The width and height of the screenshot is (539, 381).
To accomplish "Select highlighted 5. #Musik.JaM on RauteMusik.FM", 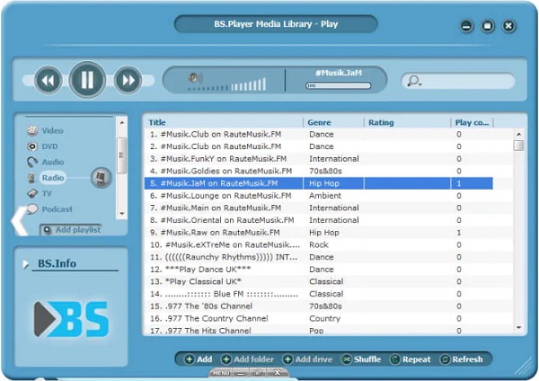I will [x=318, y=183].
